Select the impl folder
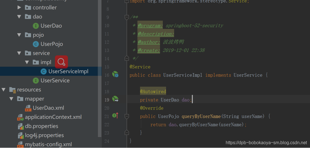 coord(46,62)
